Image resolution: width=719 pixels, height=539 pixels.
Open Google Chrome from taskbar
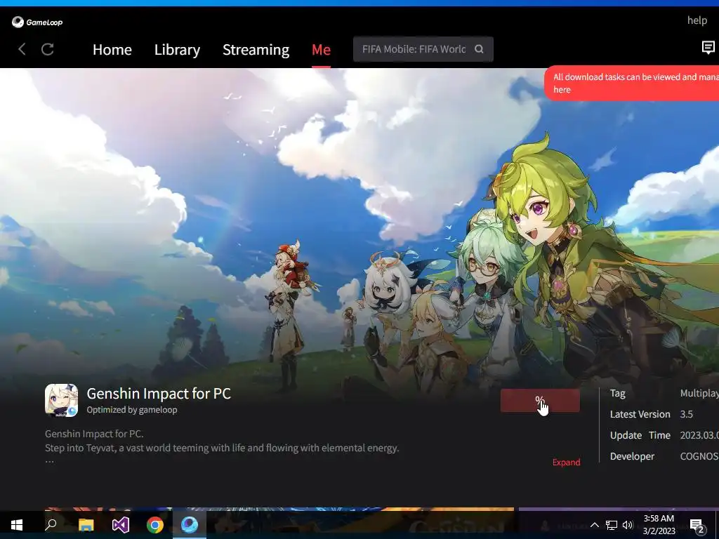[x=155, y=525]
